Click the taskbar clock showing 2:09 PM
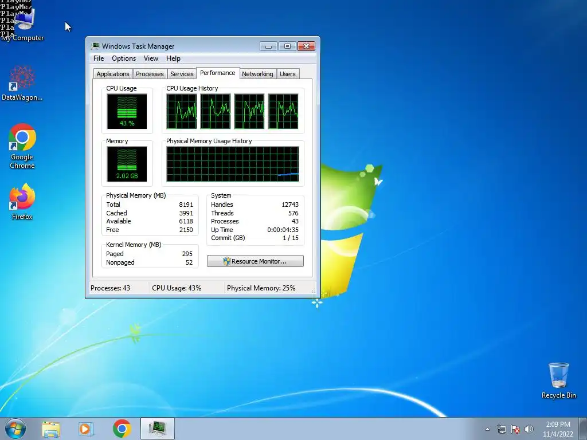 (x=558, y=429)
